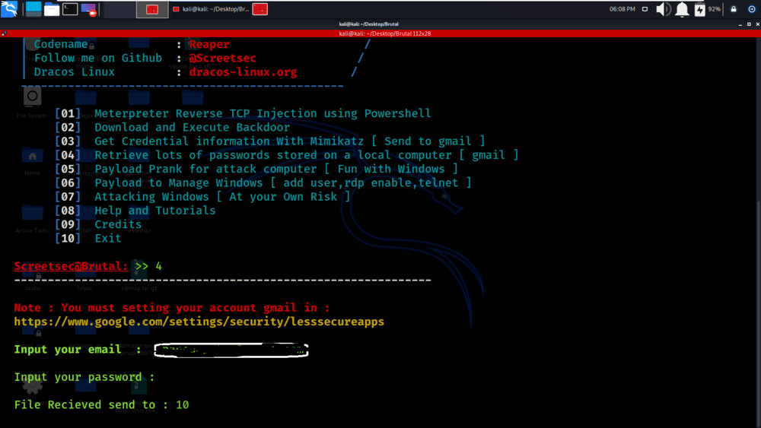This screenshot has width=761, height=428.
Task: Click the terminal vertical scrollbar
Action: (x=758, y=233)
